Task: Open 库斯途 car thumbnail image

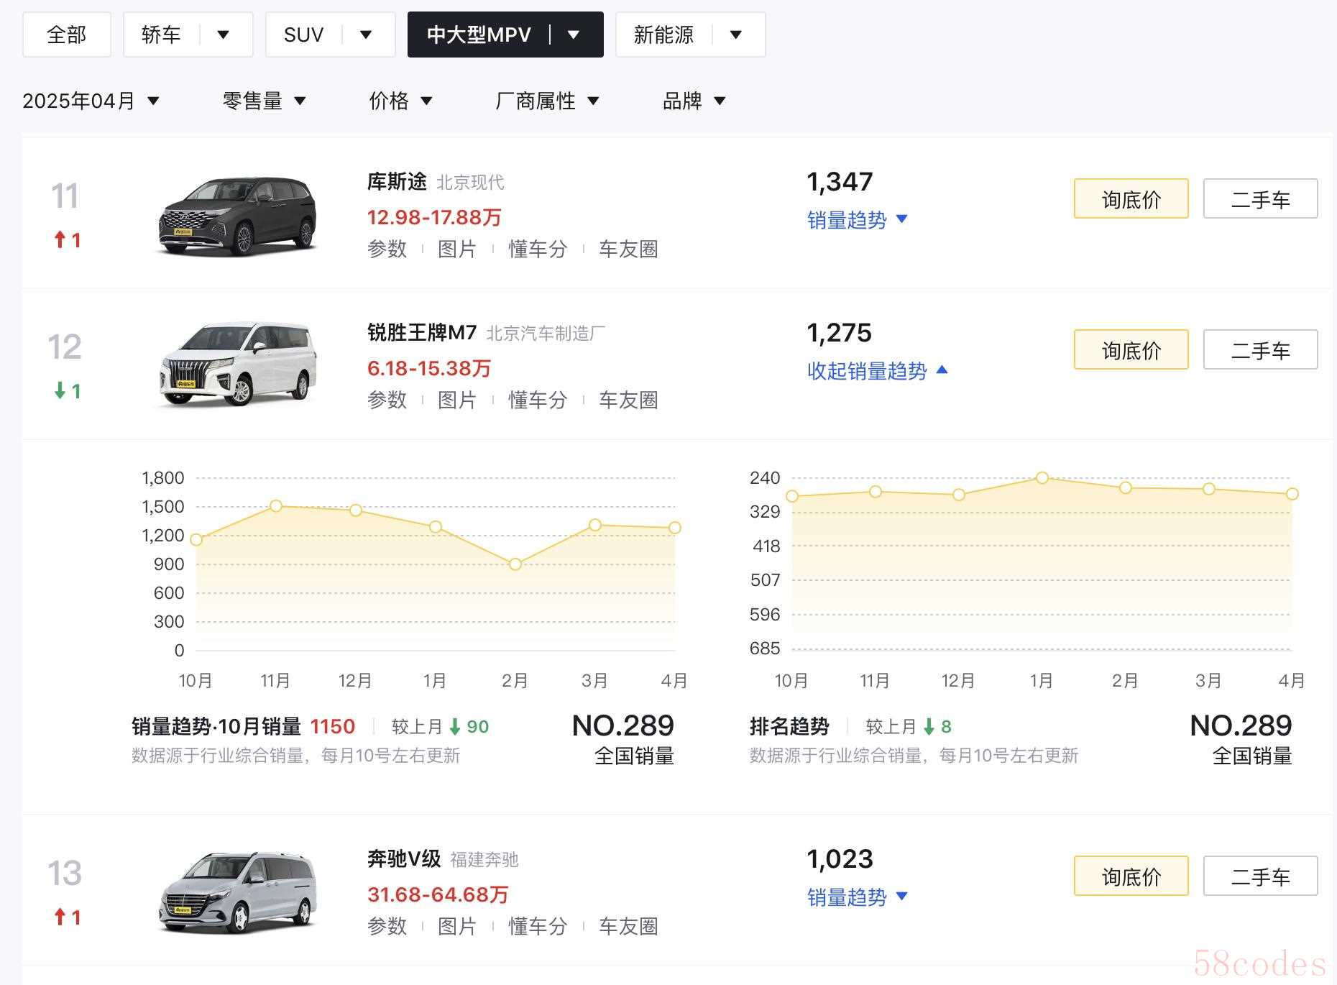Action: [x=236, y=214]
